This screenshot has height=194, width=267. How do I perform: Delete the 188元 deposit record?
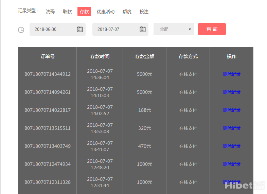coord(231,110)
